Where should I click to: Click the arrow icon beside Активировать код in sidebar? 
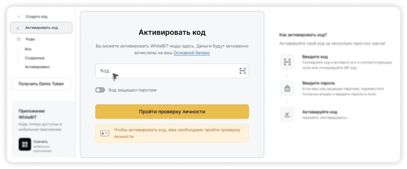coord(18,28)
